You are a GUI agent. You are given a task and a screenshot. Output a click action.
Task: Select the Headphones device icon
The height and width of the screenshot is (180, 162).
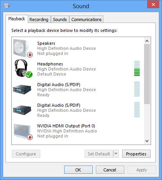[x=23, y=69]
